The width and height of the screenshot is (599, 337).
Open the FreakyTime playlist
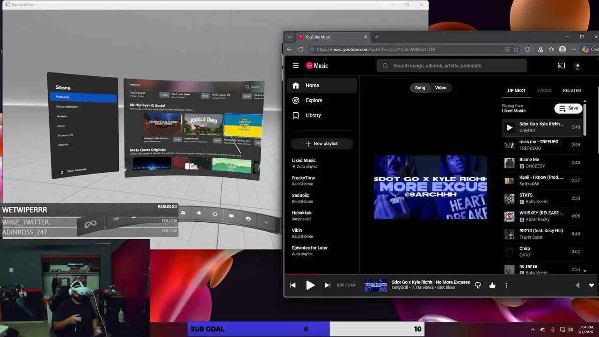pos(322,181)
